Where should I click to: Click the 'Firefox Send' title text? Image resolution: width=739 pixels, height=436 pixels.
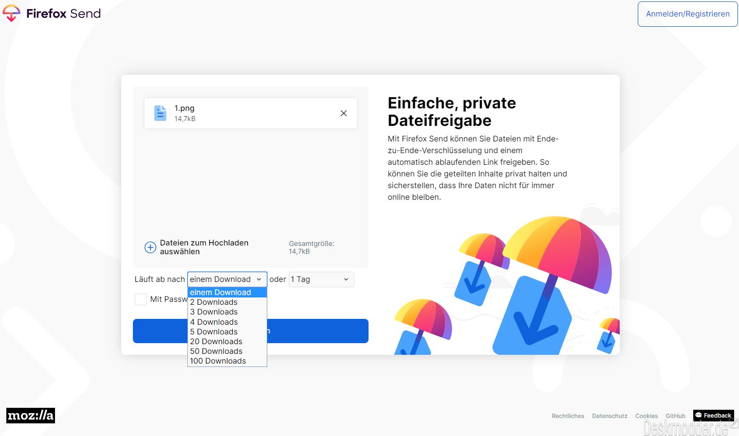[x=63, y=14]
